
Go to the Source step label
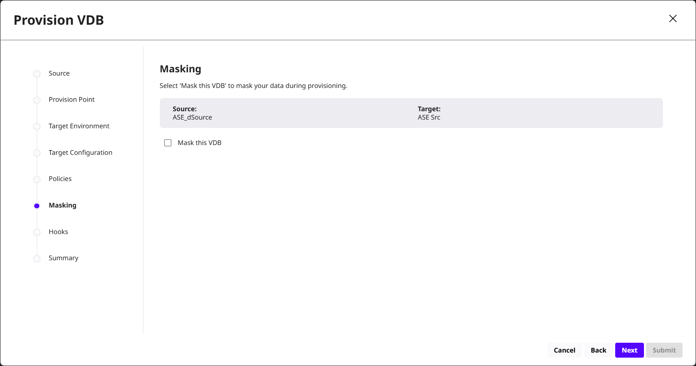click(59, 73)
